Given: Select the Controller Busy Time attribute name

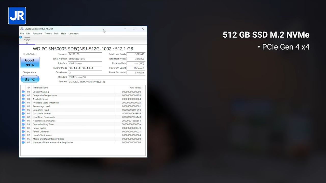Looking at the screenshot, I should tap(43, 124).
